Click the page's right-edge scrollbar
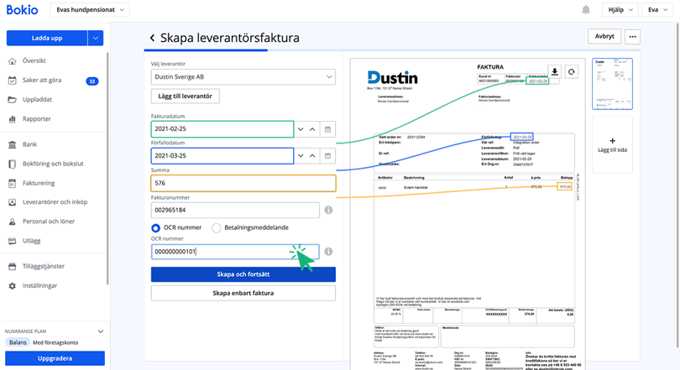Image resolution: width=680 pixels, height=370 pixels. [678, 186]
